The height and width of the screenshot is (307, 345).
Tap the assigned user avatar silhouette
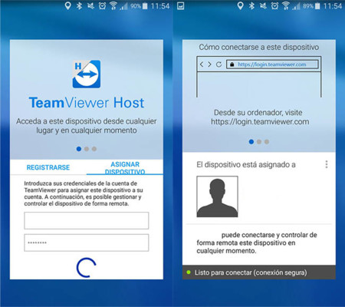tap(217, 196)
